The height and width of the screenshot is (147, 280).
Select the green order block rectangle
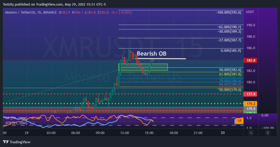click(143, 67)
